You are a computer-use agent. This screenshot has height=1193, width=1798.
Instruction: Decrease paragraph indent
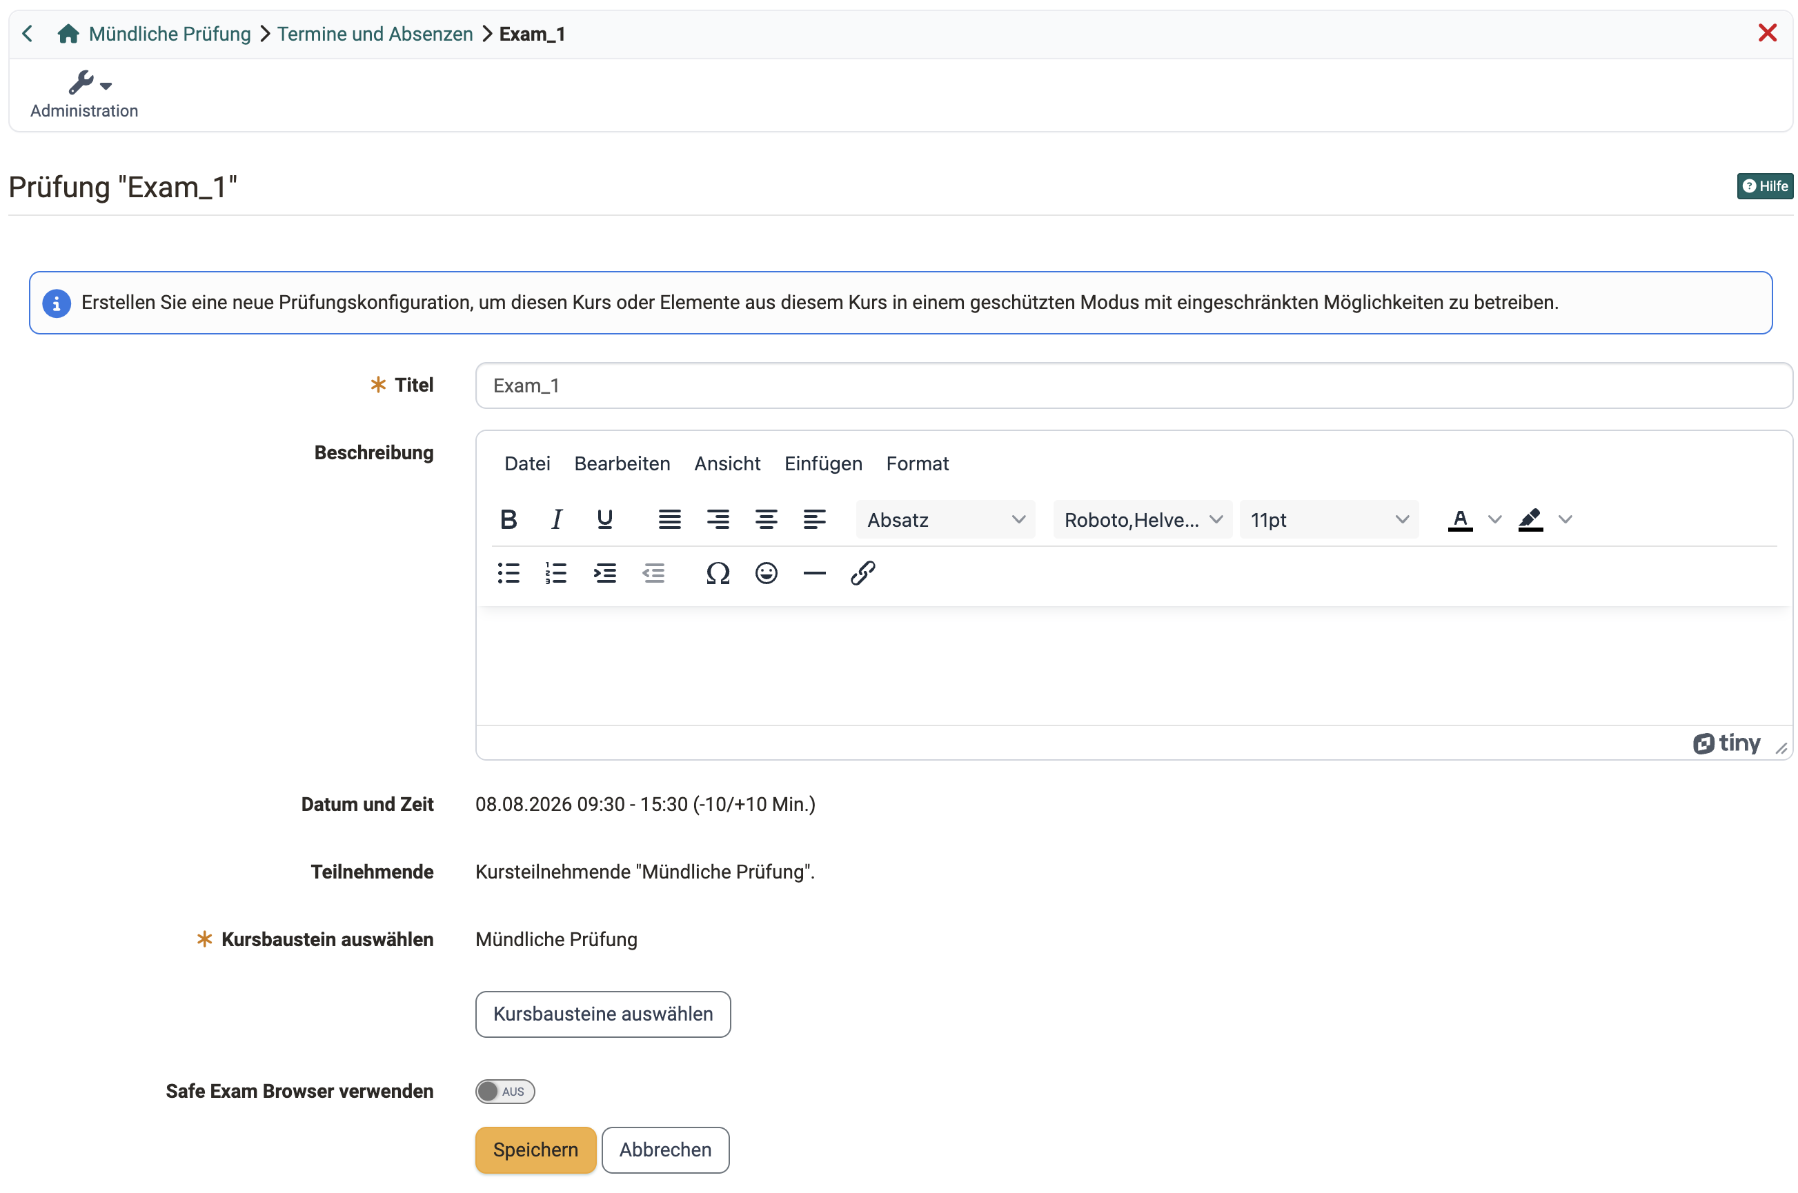(x=653, y=572)
